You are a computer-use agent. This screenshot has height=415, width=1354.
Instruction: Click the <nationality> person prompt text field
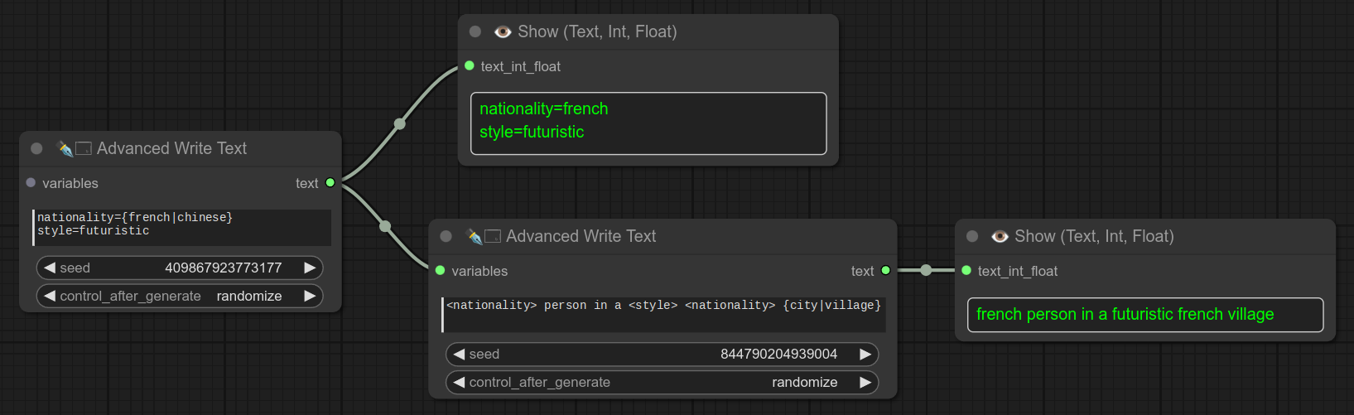click(x=663, y=314)
